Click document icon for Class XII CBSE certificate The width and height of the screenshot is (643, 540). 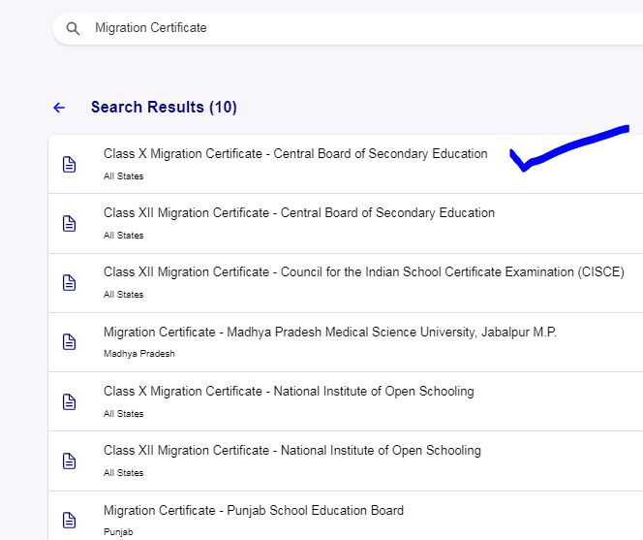tap(69, 223)
